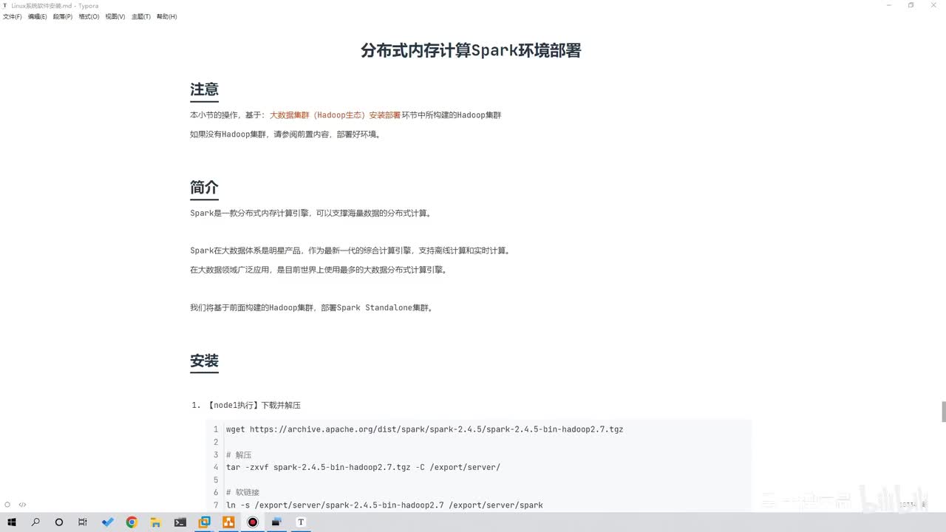Screen dimensions: 946x532
Task: Open Cortana circle in taskbar
Action: [x=59, y=522]
